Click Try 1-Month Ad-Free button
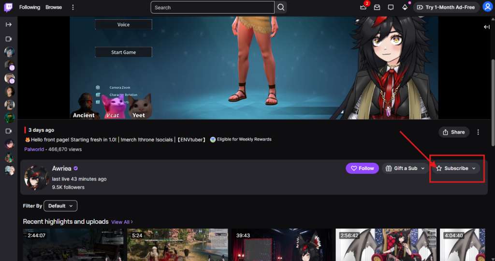Image resolution: width=495 pixels, height=261 pixels. coord(446,7)
